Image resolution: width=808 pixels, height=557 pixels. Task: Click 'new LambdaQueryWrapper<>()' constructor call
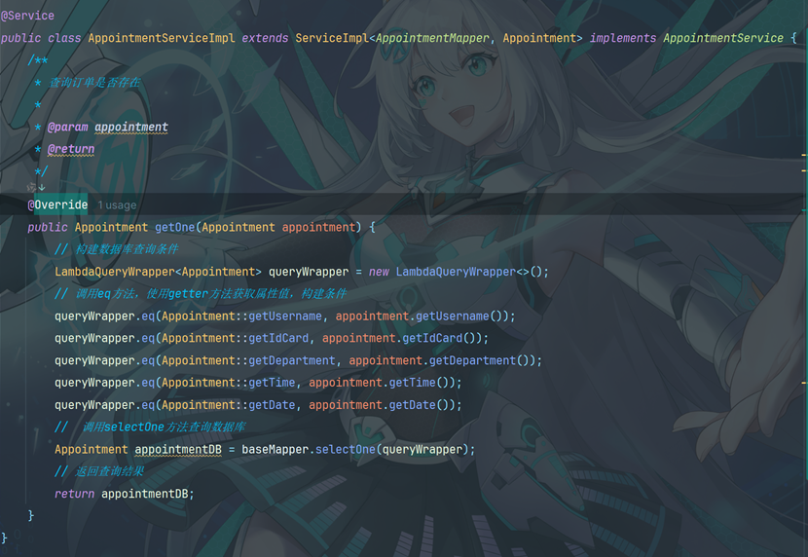pyautogui.click(x=455, y=272)
